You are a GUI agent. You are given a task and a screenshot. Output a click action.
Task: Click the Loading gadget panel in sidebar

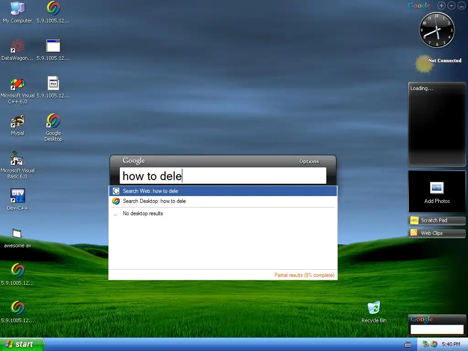(x=437, y=124)
